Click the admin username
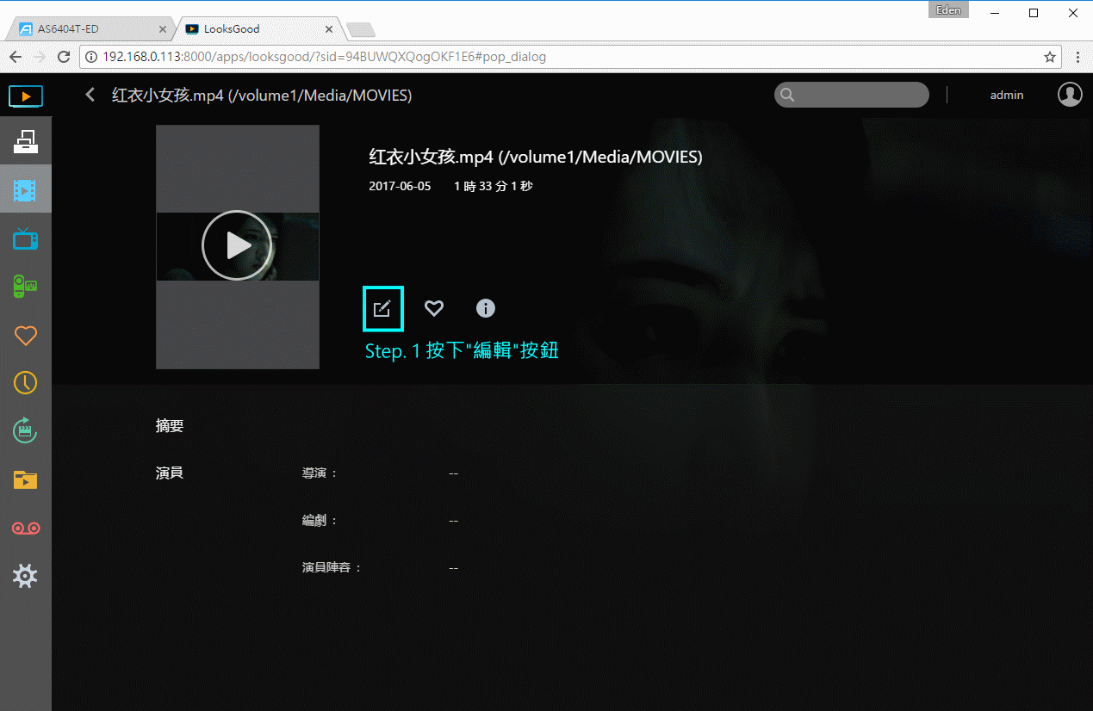The width and height of the screenshot is (1093, 711). [x=1007, y=96]
